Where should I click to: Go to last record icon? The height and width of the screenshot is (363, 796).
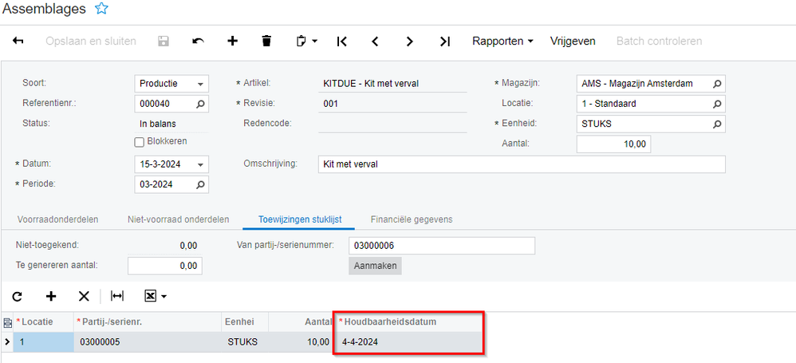445,41
